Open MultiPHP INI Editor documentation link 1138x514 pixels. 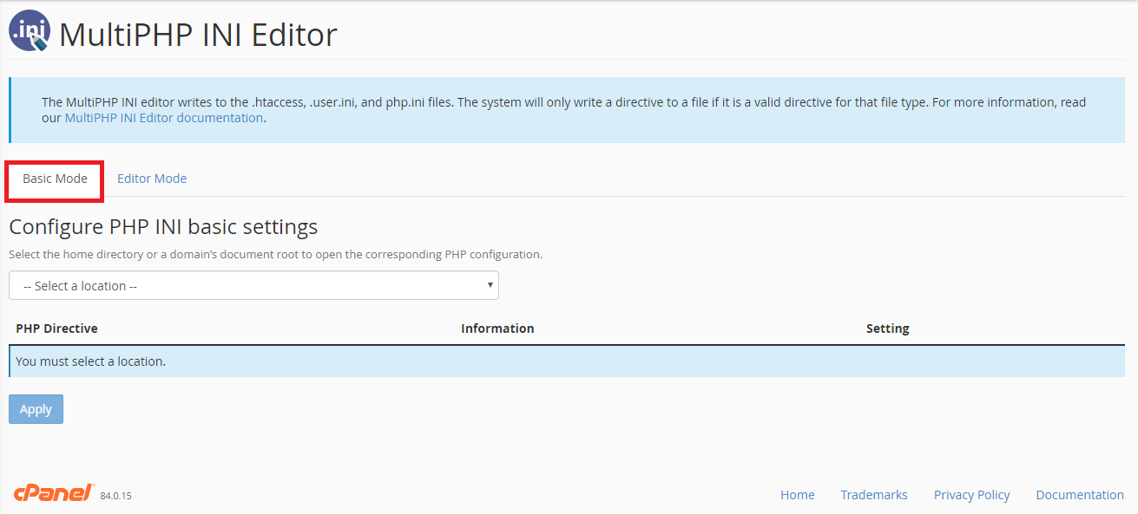pyautogui.click(x=164, y=118)
